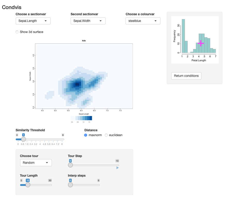Click the darkest blue region of the kde plot
This screenshot has height=197, width=245.
(x=77, y=84)
